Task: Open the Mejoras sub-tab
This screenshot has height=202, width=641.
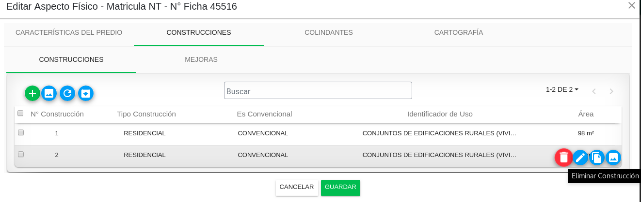Action: tap(201, 59)
